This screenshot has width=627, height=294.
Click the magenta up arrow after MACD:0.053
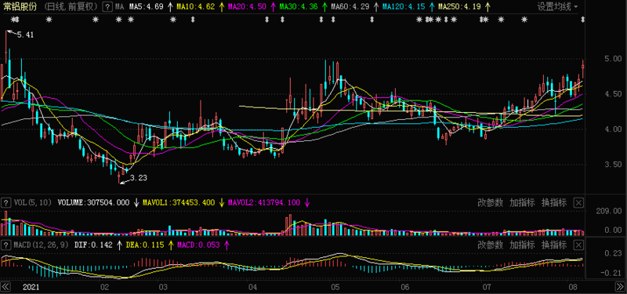(227, 245)
